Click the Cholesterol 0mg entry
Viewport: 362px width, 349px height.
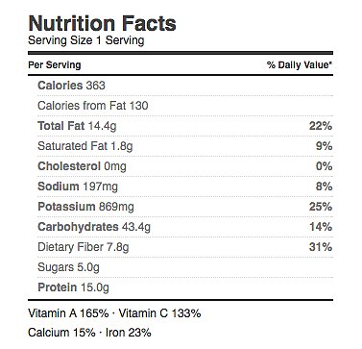coord(82,166)
